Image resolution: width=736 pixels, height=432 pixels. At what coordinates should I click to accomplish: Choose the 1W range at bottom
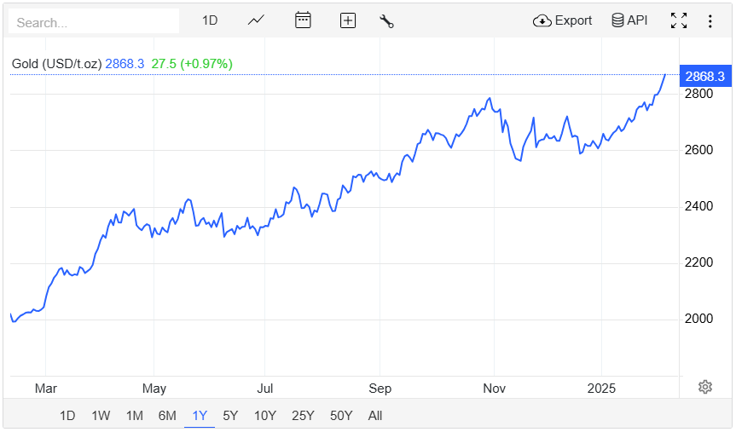tap(101, 416)
